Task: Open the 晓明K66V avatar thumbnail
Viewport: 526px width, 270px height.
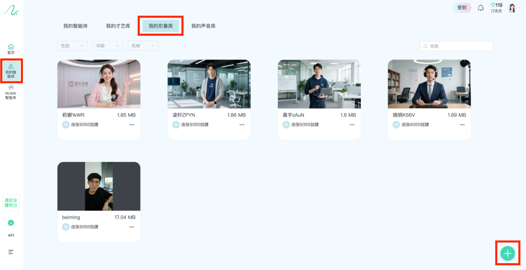Action: pos(429,84)
